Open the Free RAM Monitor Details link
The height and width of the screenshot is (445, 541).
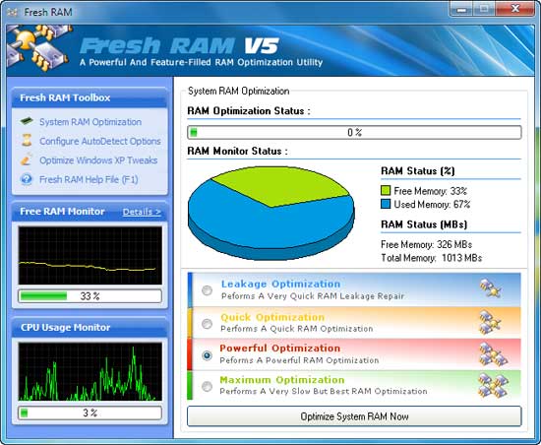click(x=142, y=212)
